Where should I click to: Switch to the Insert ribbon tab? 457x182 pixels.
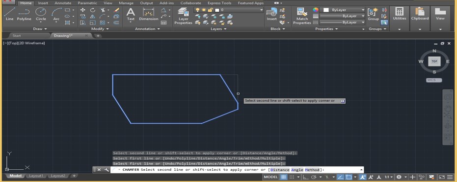[x=43, y=3]
